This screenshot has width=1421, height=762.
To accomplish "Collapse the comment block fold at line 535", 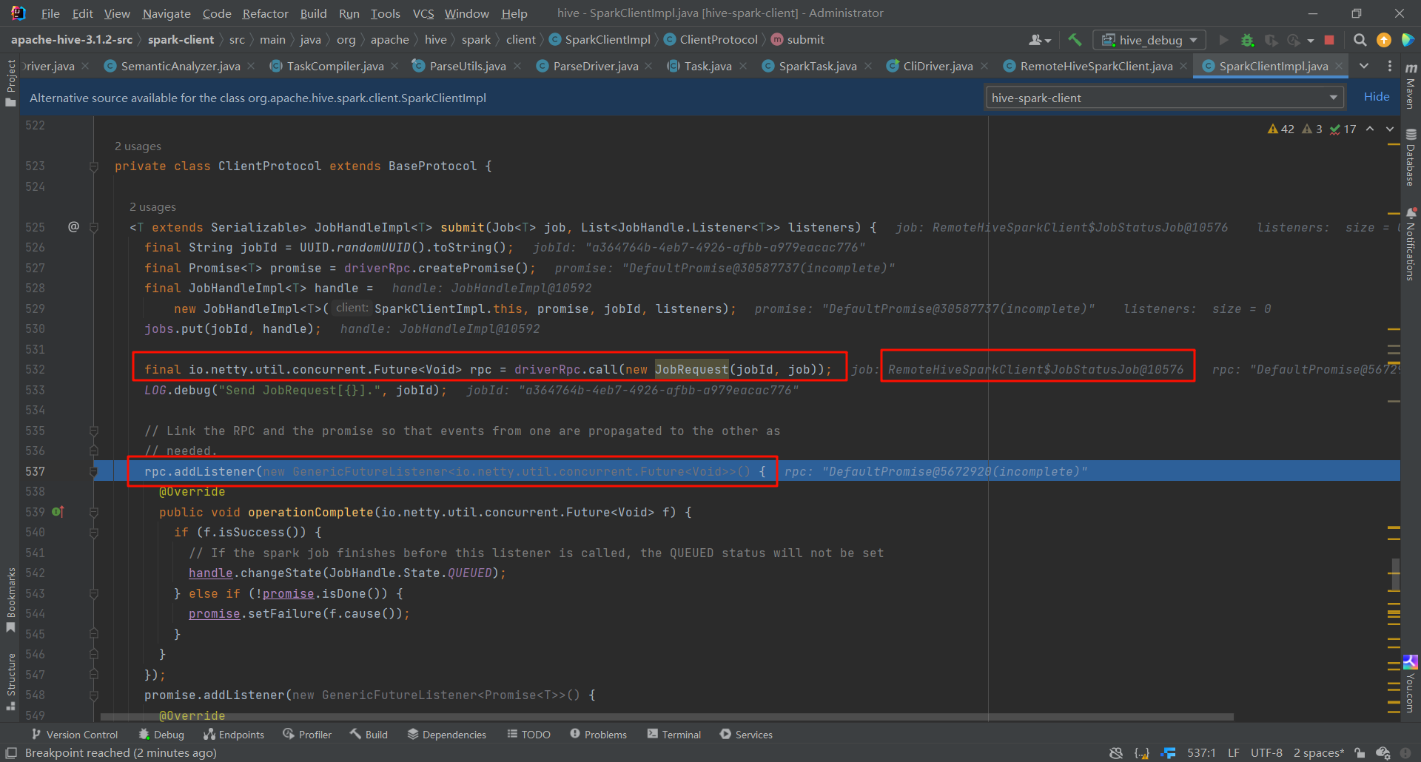I will 94,431.
